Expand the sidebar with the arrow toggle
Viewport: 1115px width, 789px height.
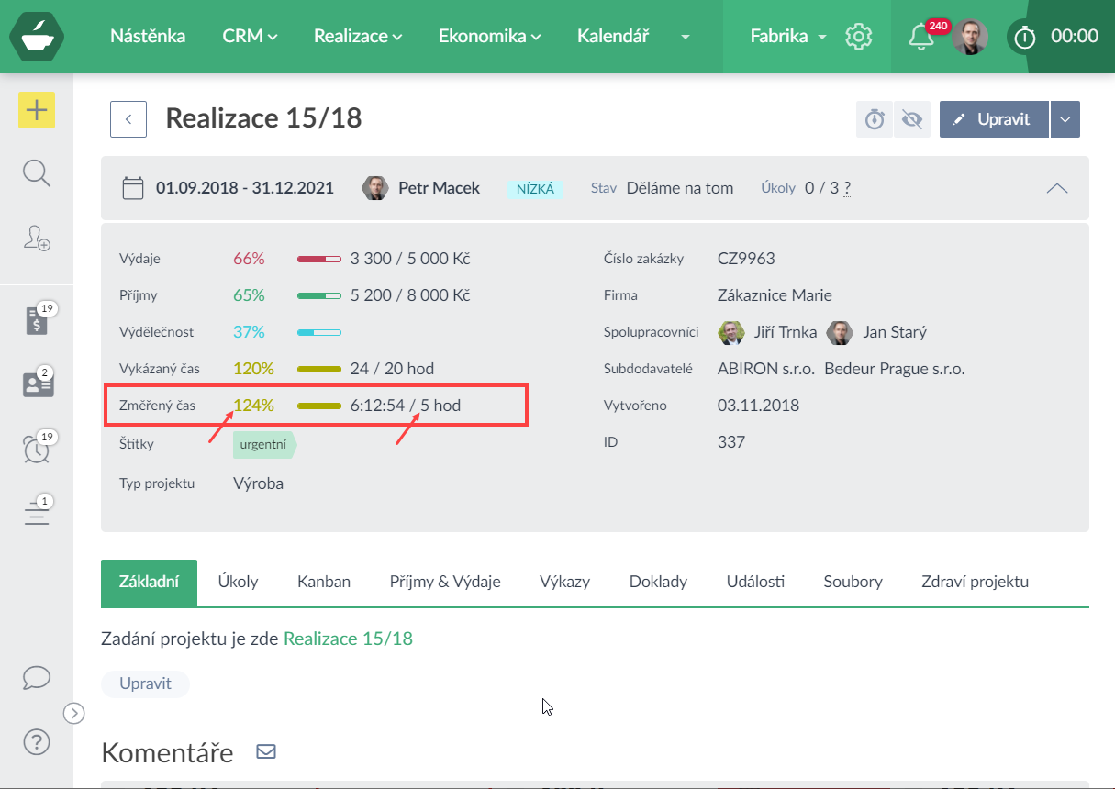click(74, 713)
